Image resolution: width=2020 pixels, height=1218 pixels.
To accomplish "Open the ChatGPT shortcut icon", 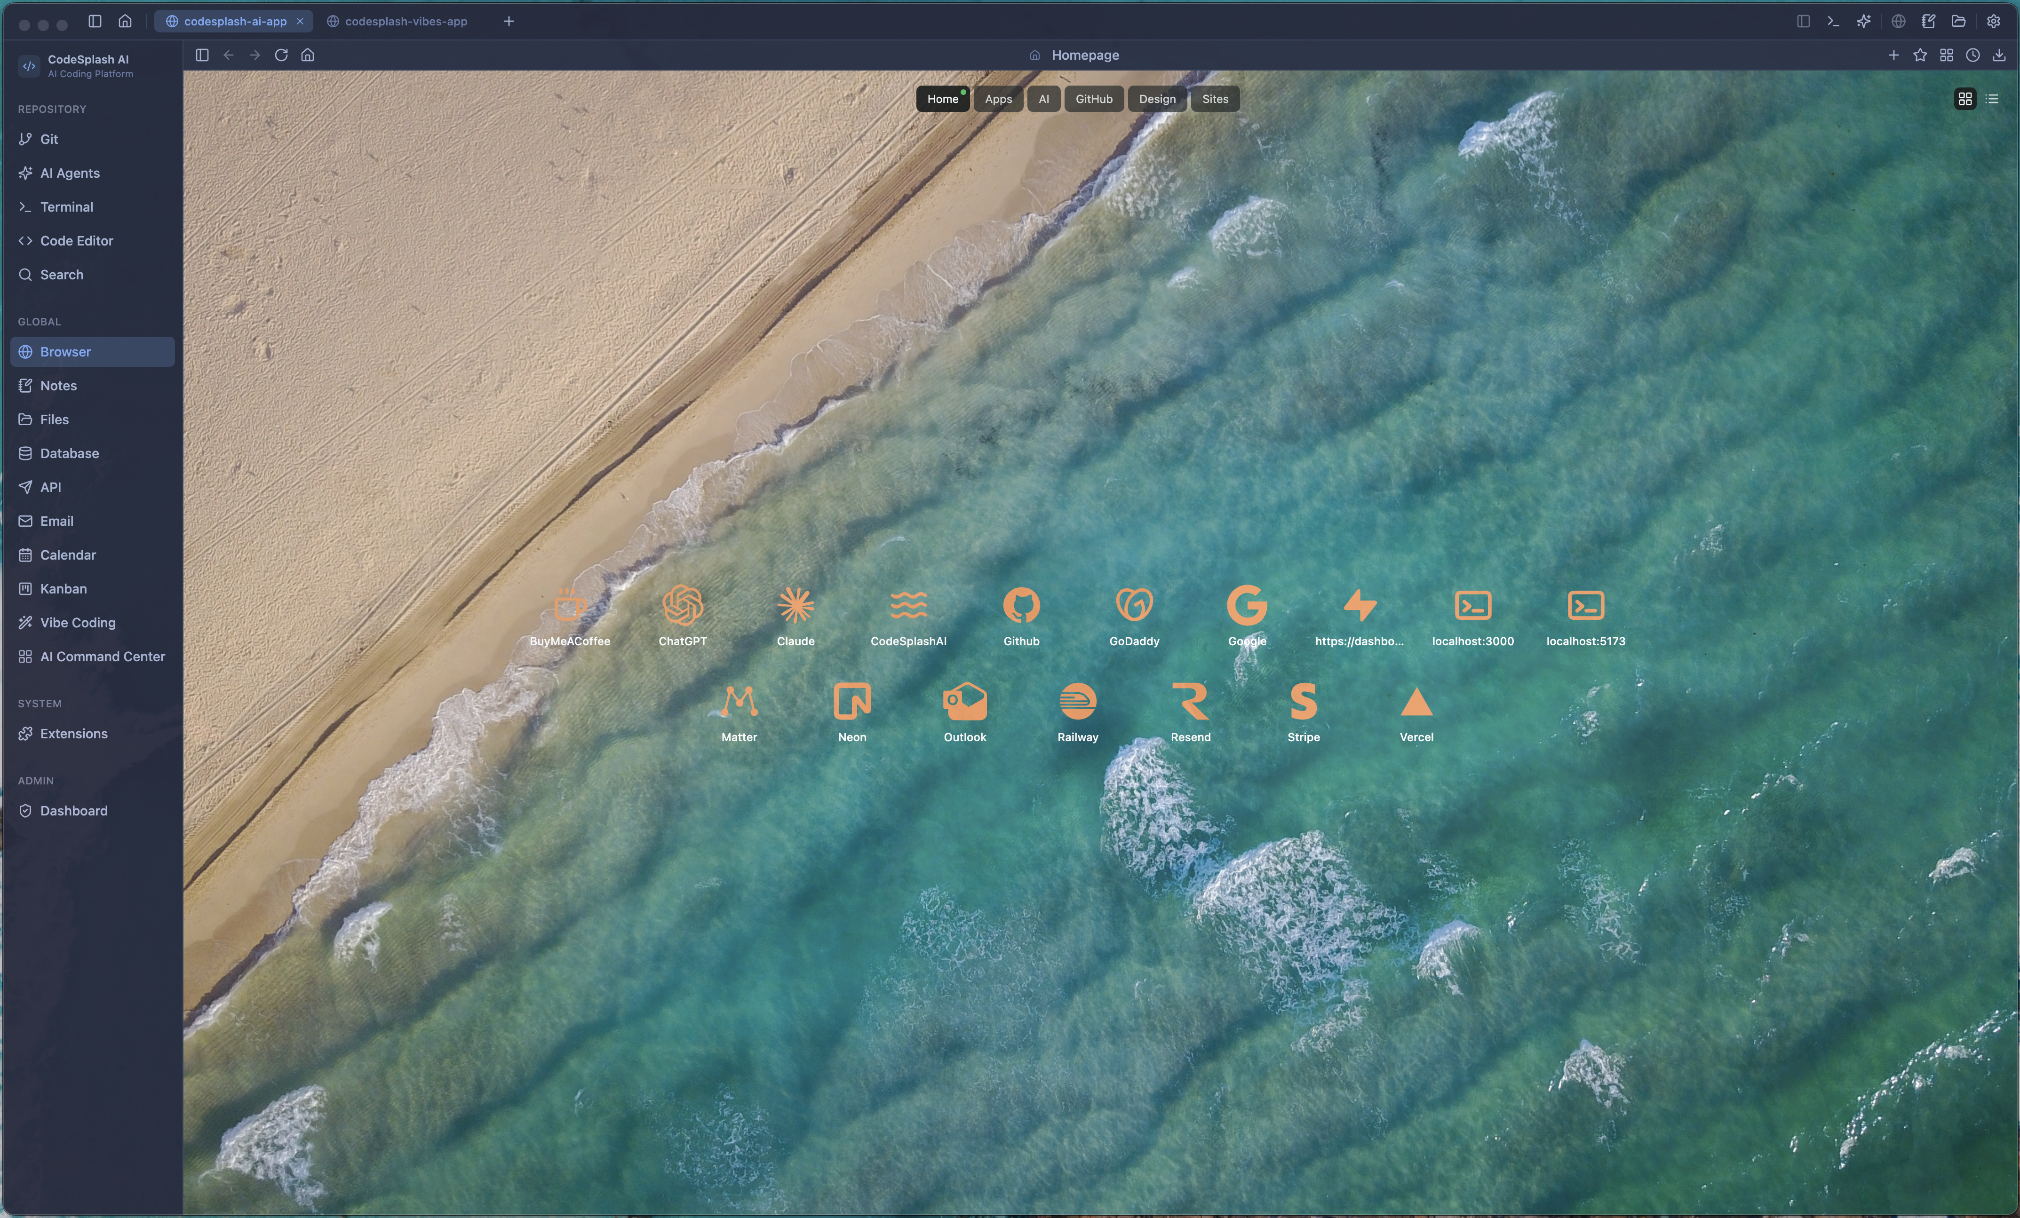I will coord(682,607).
